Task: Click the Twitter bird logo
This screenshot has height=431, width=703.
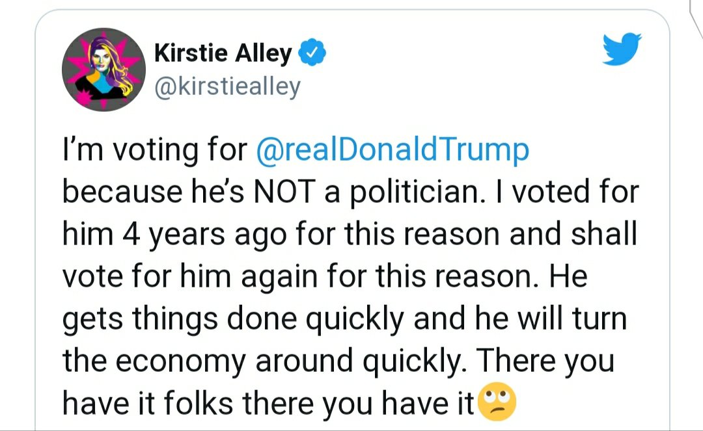Action: point(622,51)
